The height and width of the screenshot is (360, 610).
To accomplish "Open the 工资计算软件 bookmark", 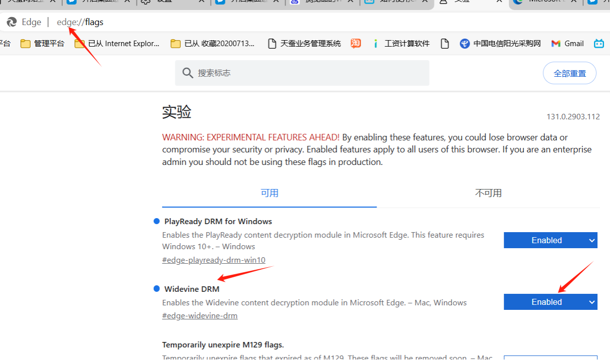I will pos(401,44).
